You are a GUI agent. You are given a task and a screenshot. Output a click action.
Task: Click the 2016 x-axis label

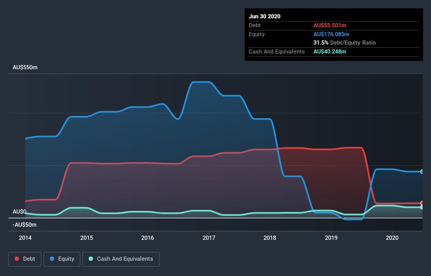click(x=148, y=238)
